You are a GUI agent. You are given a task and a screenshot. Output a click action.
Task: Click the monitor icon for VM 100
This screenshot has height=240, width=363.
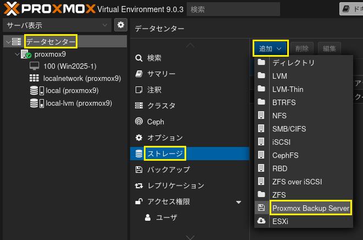[34, 66]
